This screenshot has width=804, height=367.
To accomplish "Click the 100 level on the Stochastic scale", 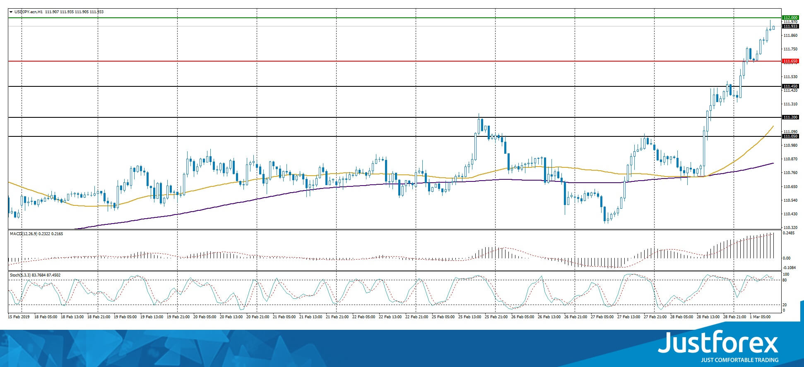I will click(786, 274).
